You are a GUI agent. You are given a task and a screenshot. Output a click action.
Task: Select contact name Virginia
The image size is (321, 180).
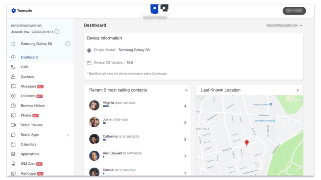108,103
